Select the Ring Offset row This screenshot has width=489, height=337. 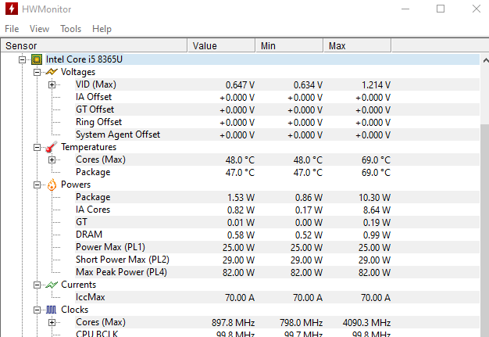[277, 122]
